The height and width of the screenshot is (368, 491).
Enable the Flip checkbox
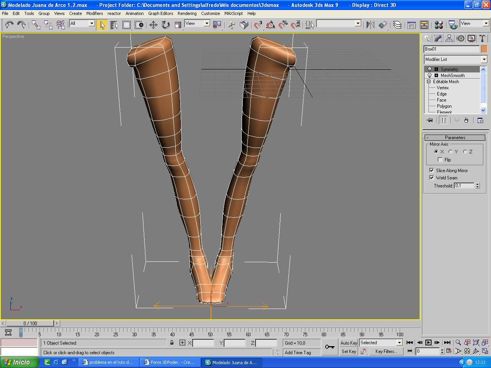440,160
